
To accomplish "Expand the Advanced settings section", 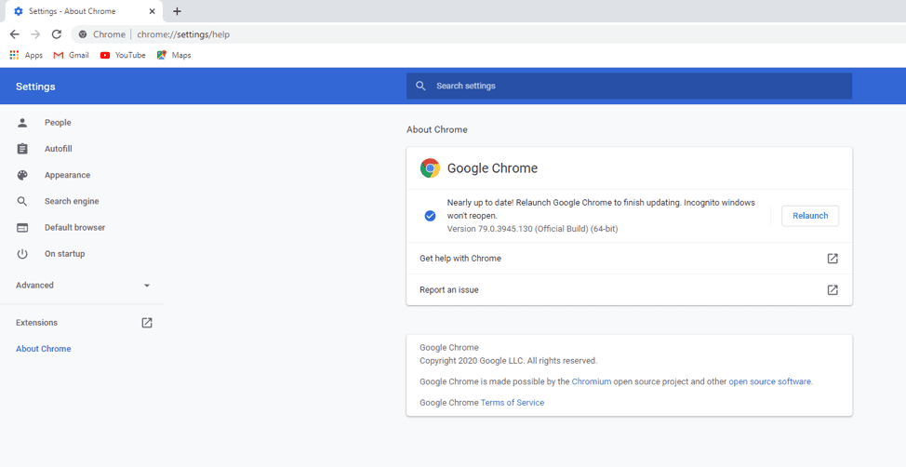I will (83, 286).
